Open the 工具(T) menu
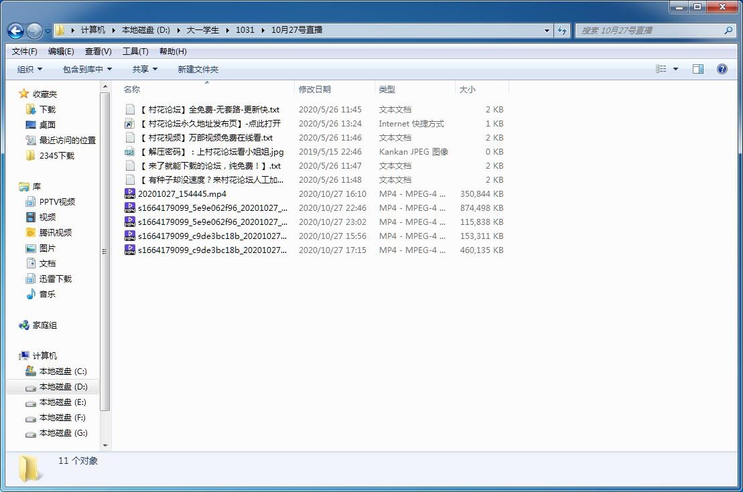Image resolution: width=743 pixels, height=492 pixels. click(x=135, y=51)
